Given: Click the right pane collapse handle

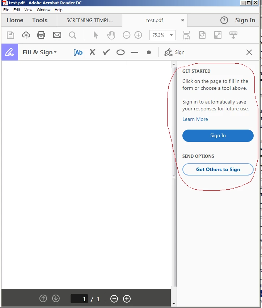Looking at the screenshot, I should point(174,177).
